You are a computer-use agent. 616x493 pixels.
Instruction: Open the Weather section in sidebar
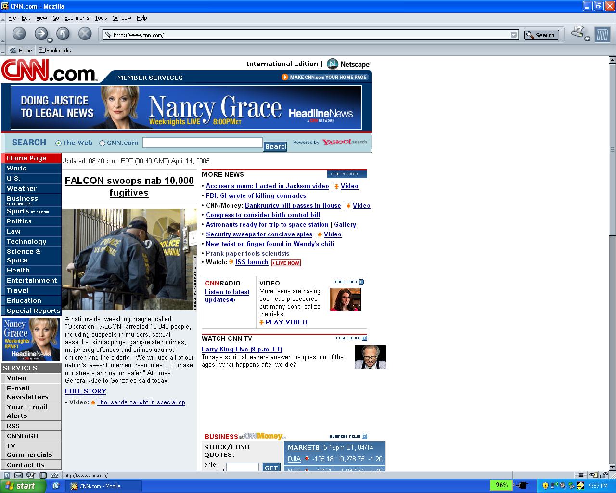tap(31, 188)
